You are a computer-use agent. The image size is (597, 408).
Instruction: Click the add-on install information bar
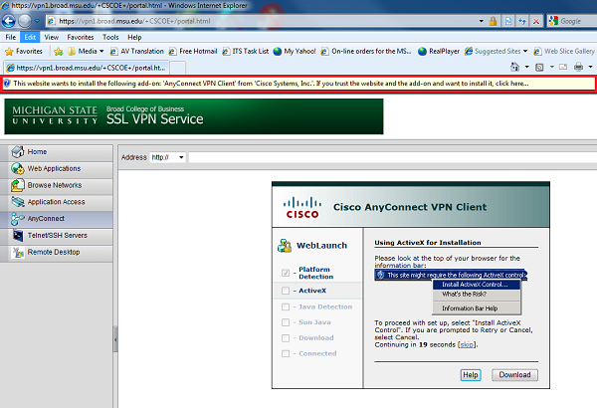[x=298, y=84]
